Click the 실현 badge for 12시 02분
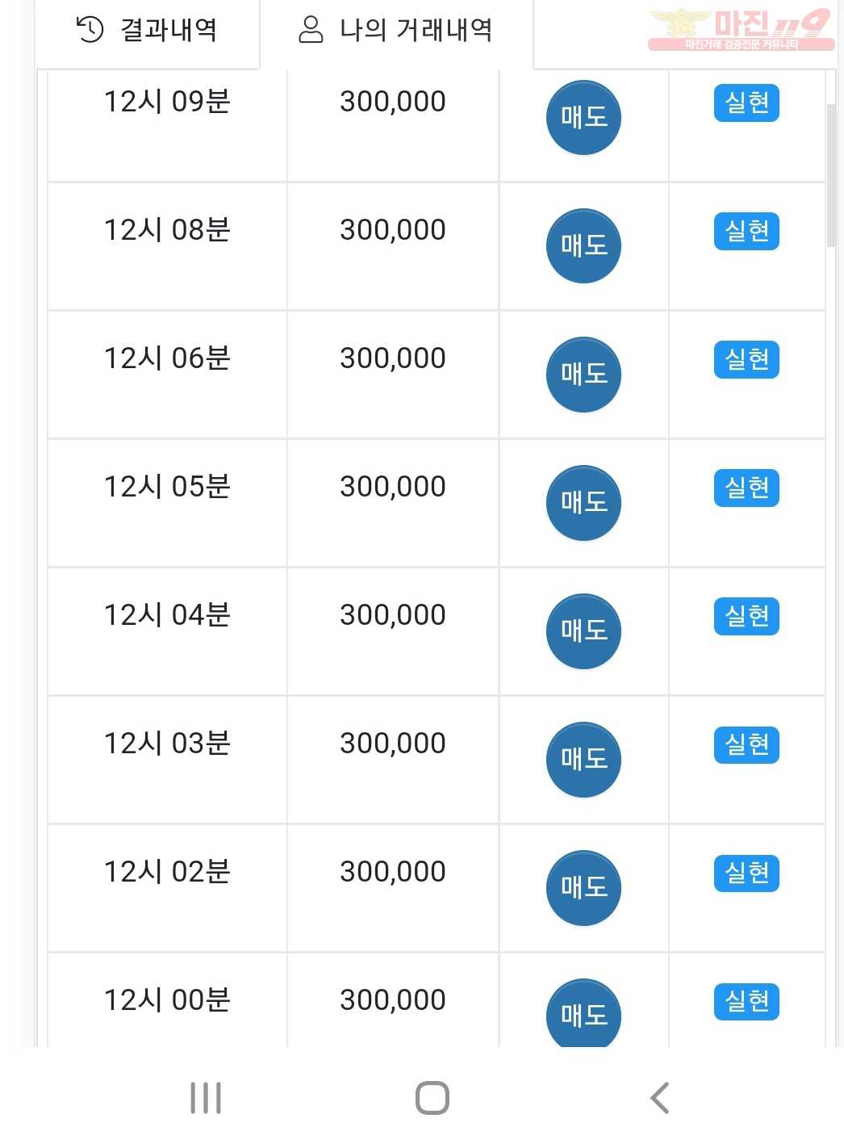Screen dimensions: 844x1148 click(746, 873)
